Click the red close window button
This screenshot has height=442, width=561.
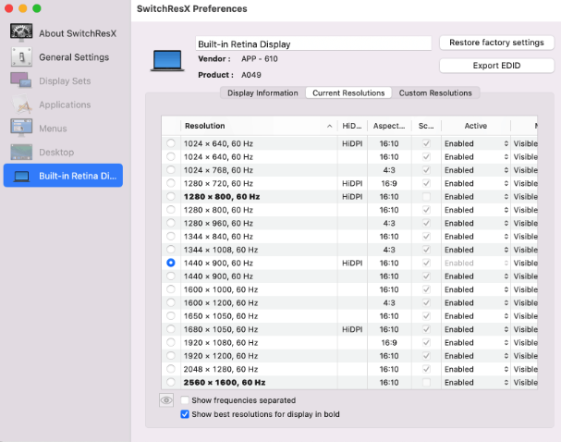pyautogui.click(x=8, y=8)
